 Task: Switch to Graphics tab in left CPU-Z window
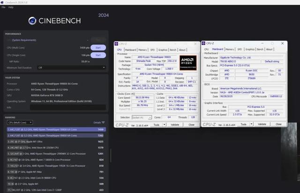(x=163, y=50)
